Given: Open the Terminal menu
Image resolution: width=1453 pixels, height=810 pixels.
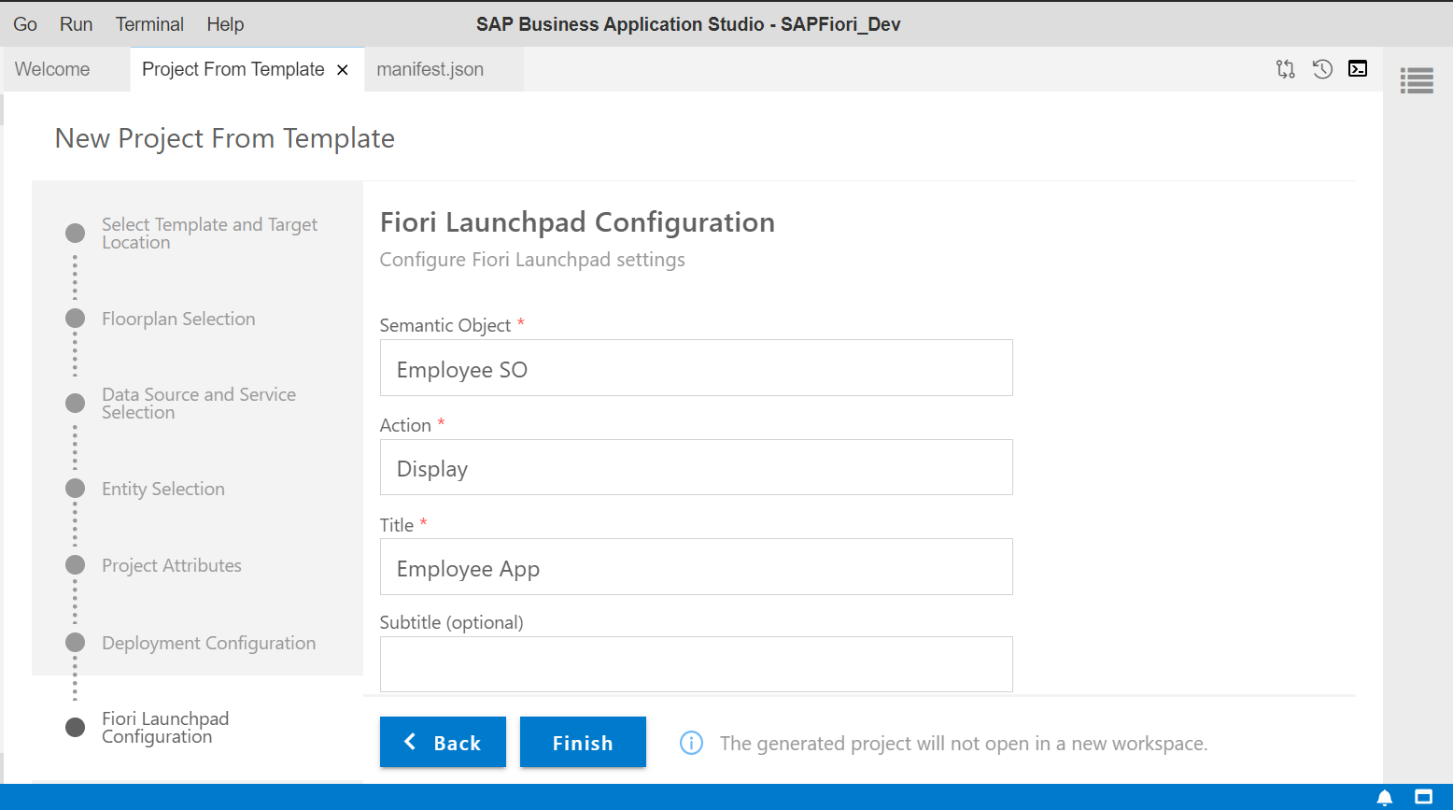Looking at the screenshot, I should click(149, 24).
